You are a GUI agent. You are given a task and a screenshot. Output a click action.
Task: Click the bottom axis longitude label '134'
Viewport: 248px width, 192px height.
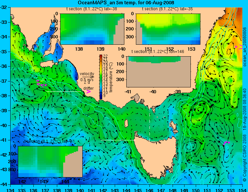[11, 190]
